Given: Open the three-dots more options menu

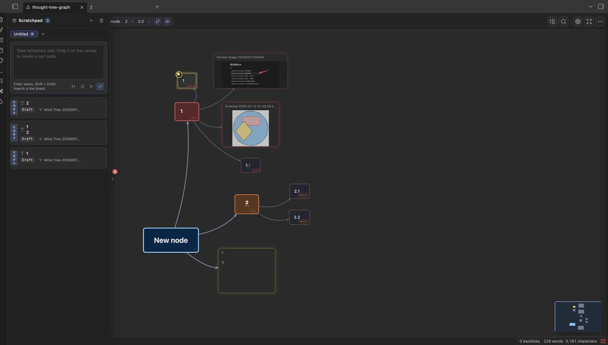Looking at the screenshot, I should pos(600,21).
